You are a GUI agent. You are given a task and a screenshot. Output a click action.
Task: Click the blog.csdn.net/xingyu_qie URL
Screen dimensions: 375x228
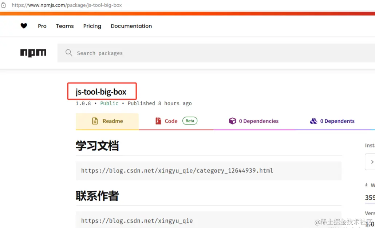point(137,221)
